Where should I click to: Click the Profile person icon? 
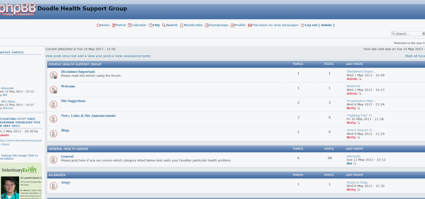(x=232, y=25)
